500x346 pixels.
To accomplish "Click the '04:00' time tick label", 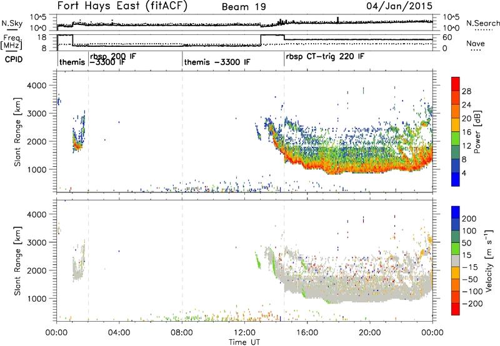I will [119, 333].
